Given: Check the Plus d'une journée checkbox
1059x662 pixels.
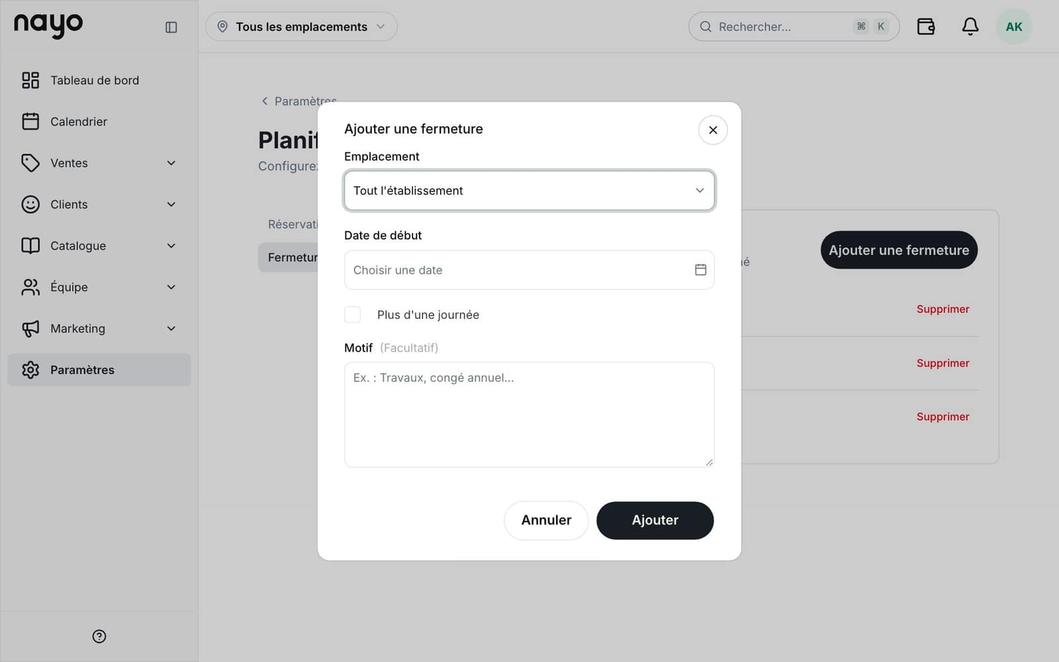Looking at the screenshot, I should pos(353,314).
